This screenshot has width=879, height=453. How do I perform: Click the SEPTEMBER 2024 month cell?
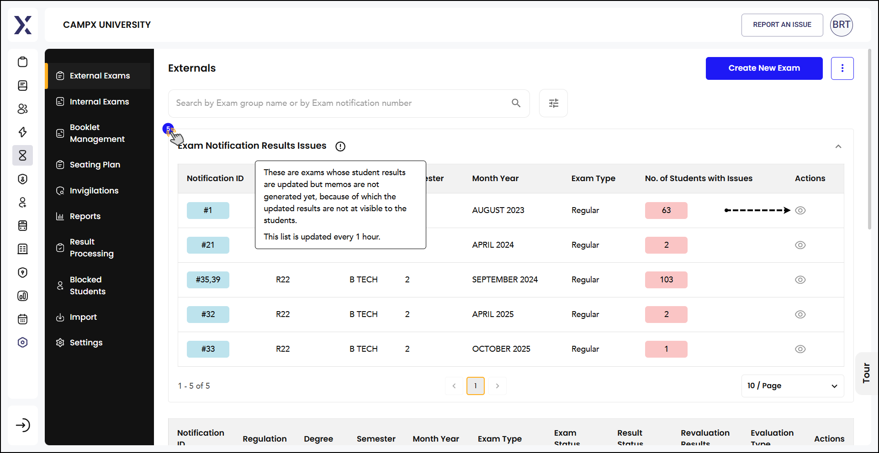tap(505, 280)
